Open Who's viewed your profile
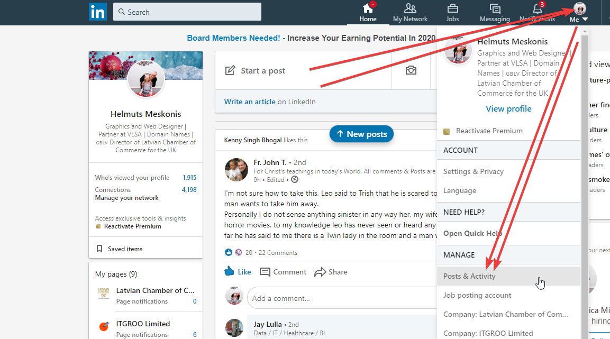The width and height of the screenshot is (610, 339). (x=145, y=178)
